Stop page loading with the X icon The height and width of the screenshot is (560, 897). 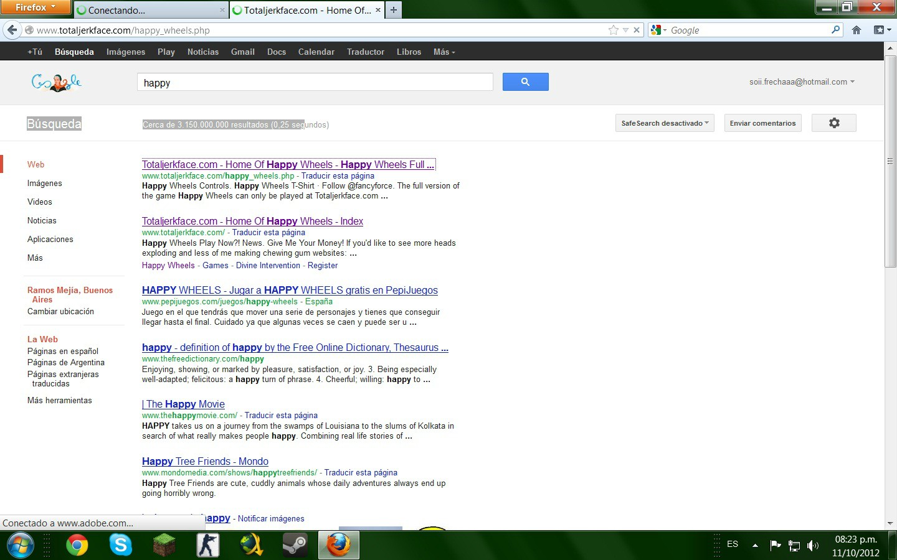(637, 30)
